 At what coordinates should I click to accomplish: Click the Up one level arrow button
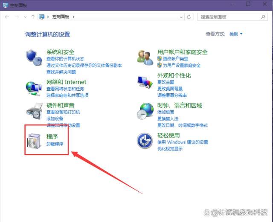point(33,17)
